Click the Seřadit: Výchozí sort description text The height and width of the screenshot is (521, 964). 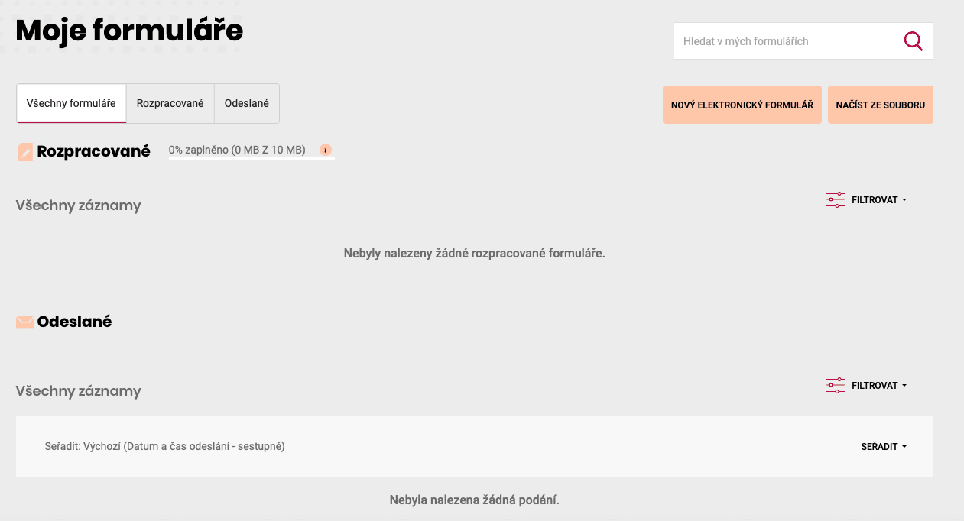point(165,446)
